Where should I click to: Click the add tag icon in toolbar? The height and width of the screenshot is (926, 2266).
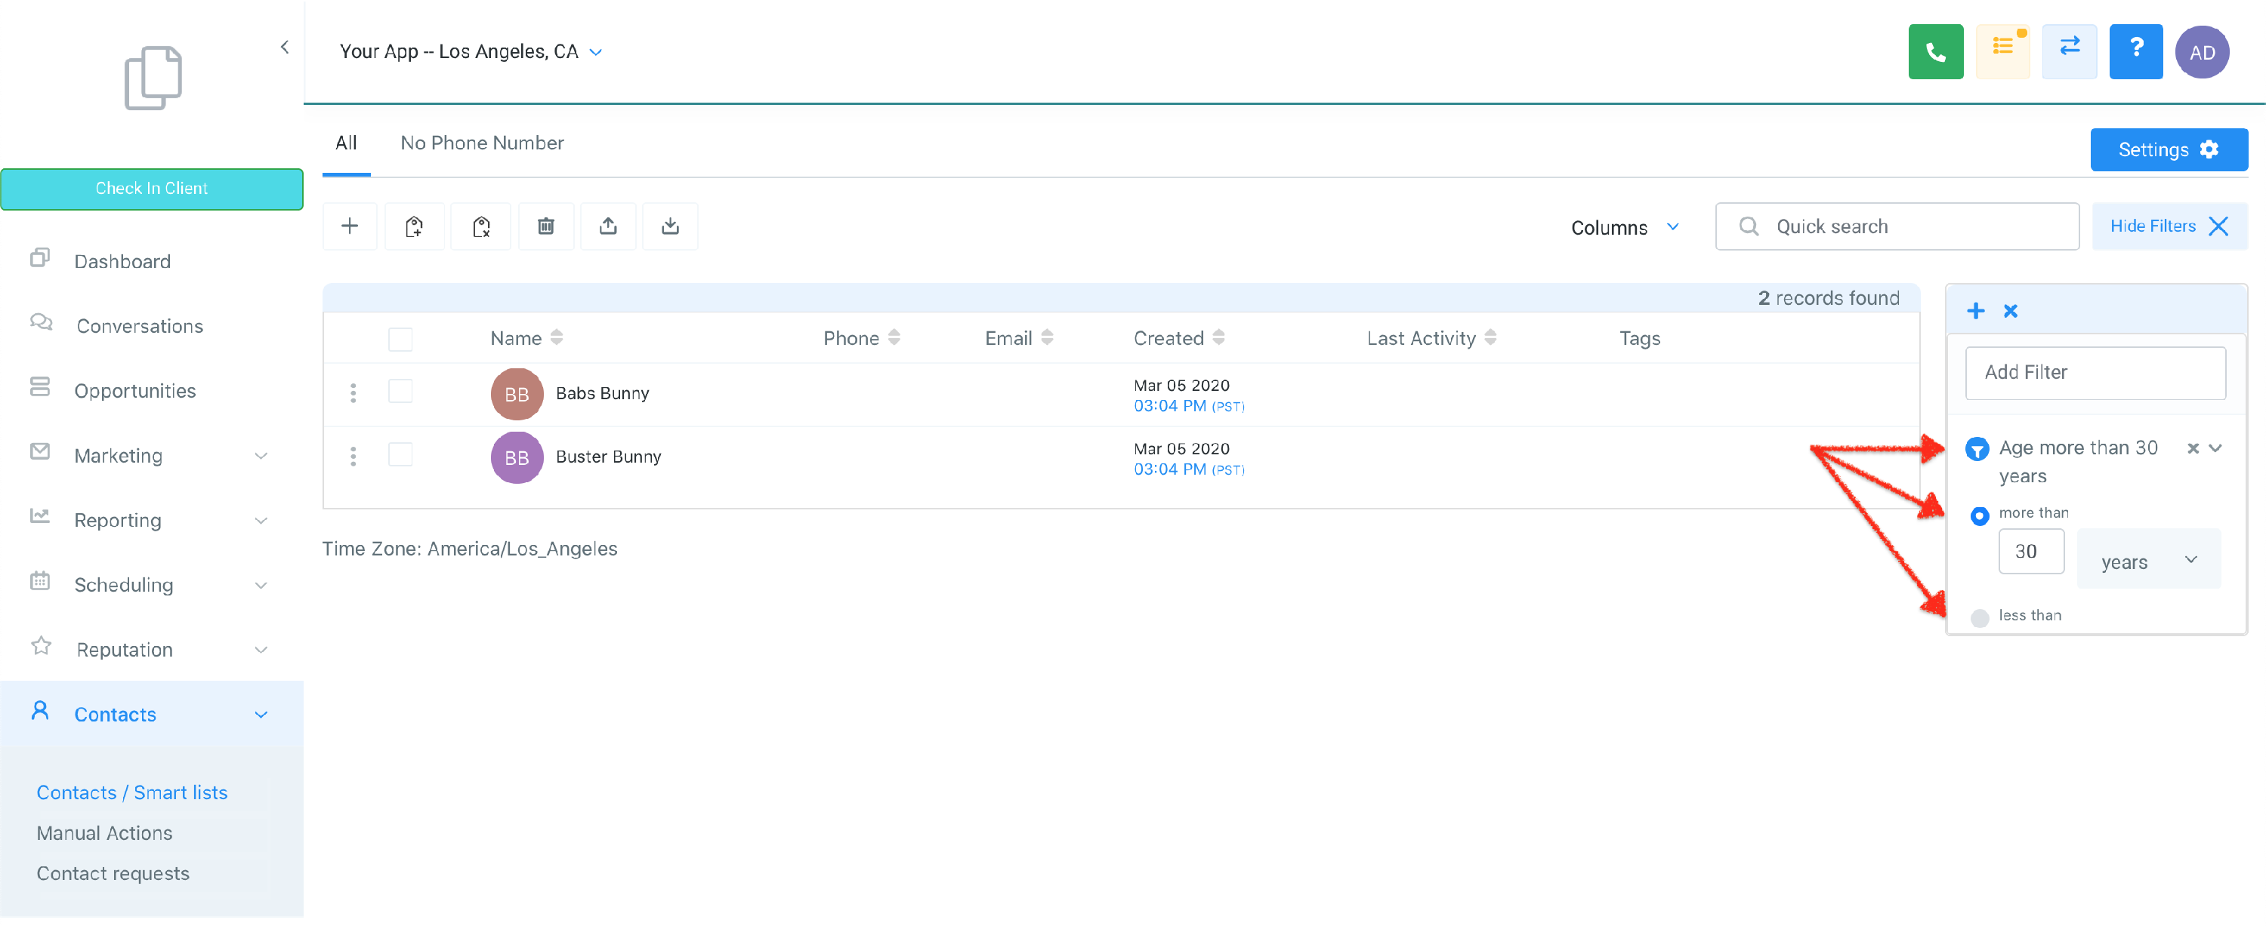pos(413,226)
